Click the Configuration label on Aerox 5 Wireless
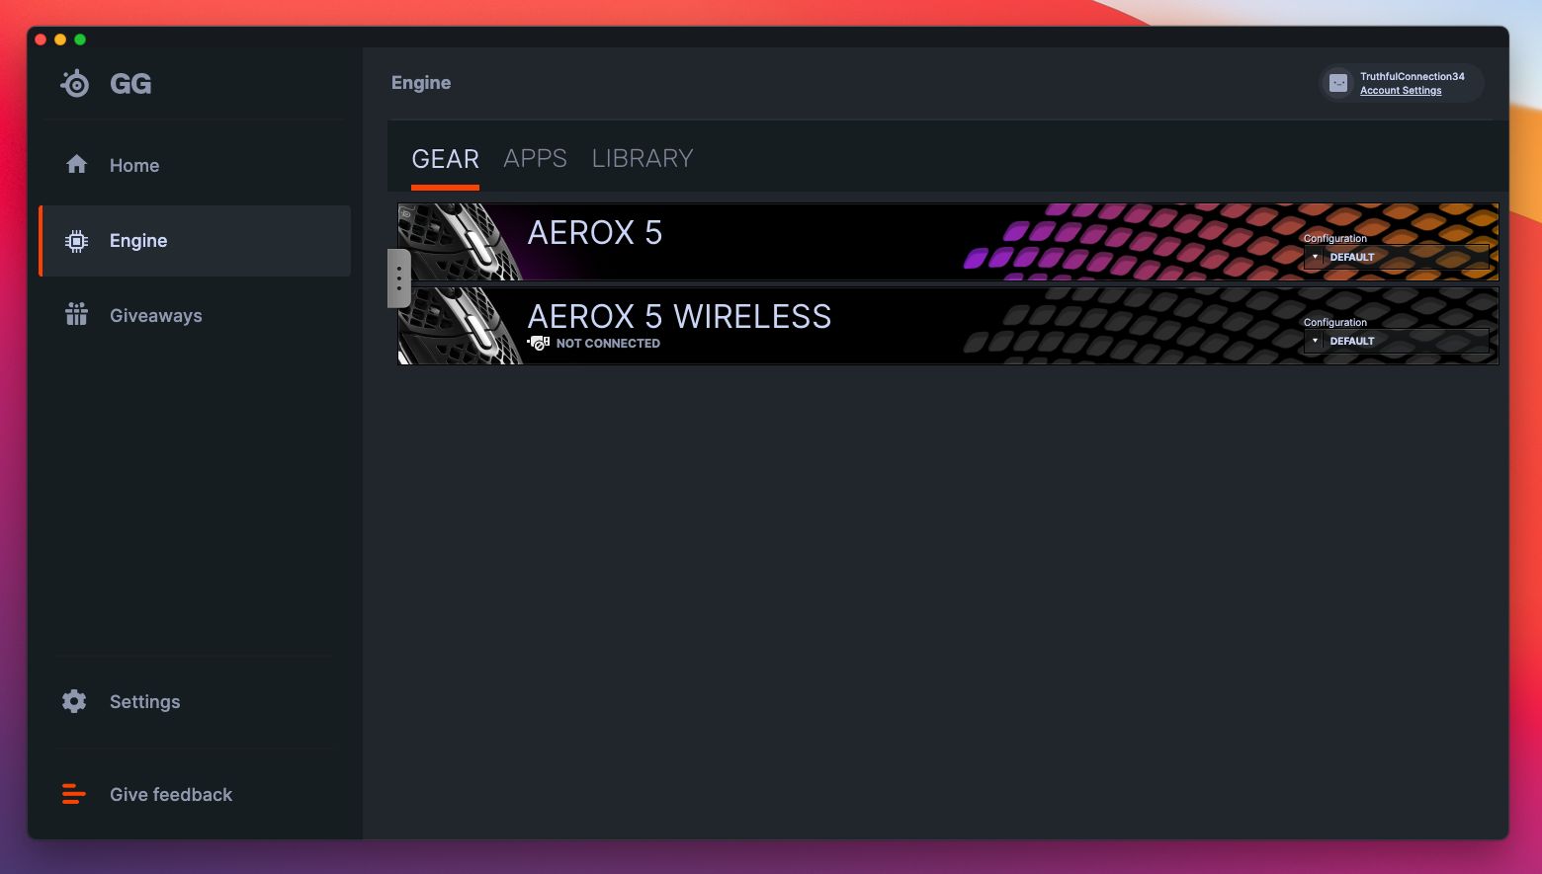 pos(1335,322)
